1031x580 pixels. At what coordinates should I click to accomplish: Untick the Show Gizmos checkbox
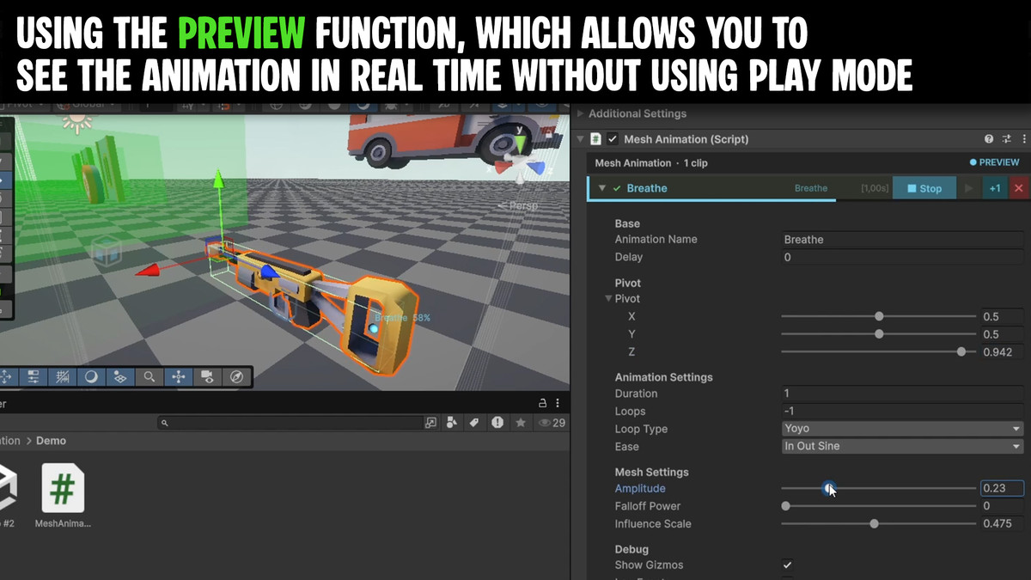pos(787,565)
